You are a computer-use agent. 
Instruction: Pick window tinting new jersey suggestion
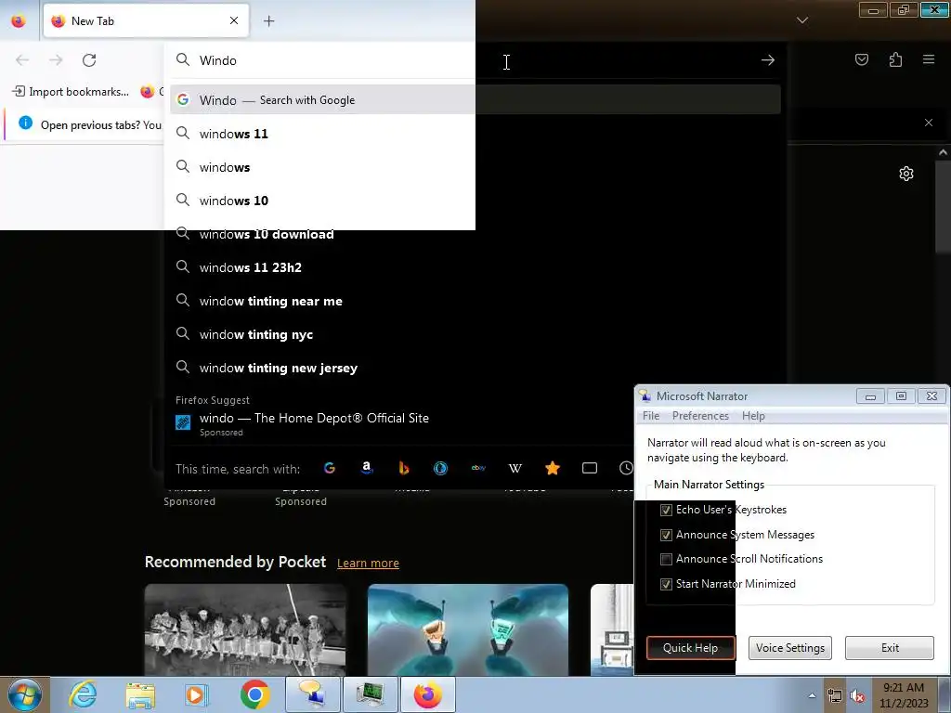pyautogui.click(x=475, y=368)
